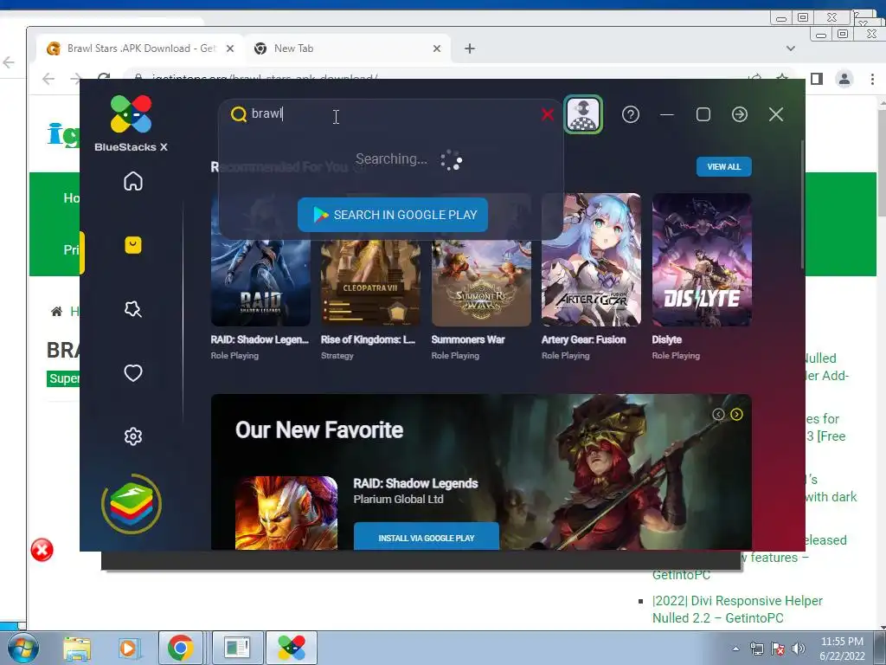Switch to Chrome in the taskbar
The height and width of the screenshot is (665, 886).
(x=180, y=648)
